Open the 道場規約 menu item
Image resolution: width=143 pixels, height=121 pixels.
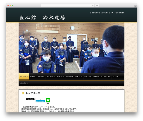[96, 76]
